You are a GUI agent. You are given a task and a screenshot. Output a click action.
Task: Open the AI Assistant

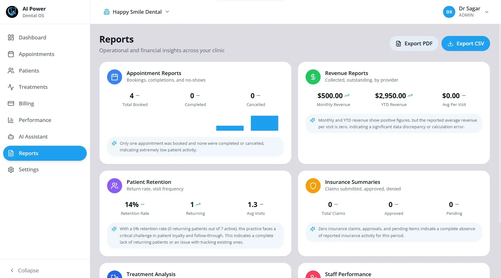(45, 137)
